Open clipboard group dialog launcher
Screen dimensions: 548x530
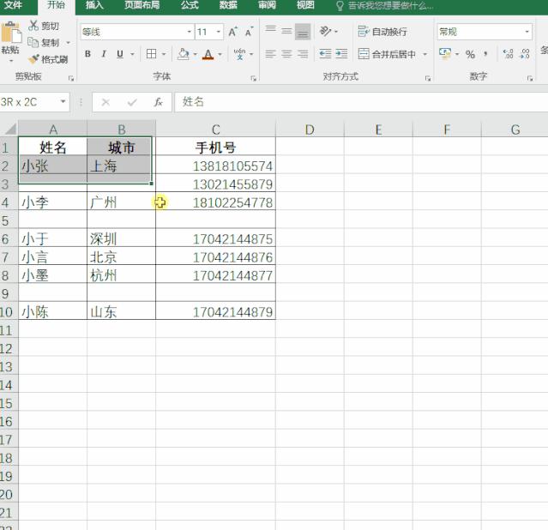(x=71, y=78)
